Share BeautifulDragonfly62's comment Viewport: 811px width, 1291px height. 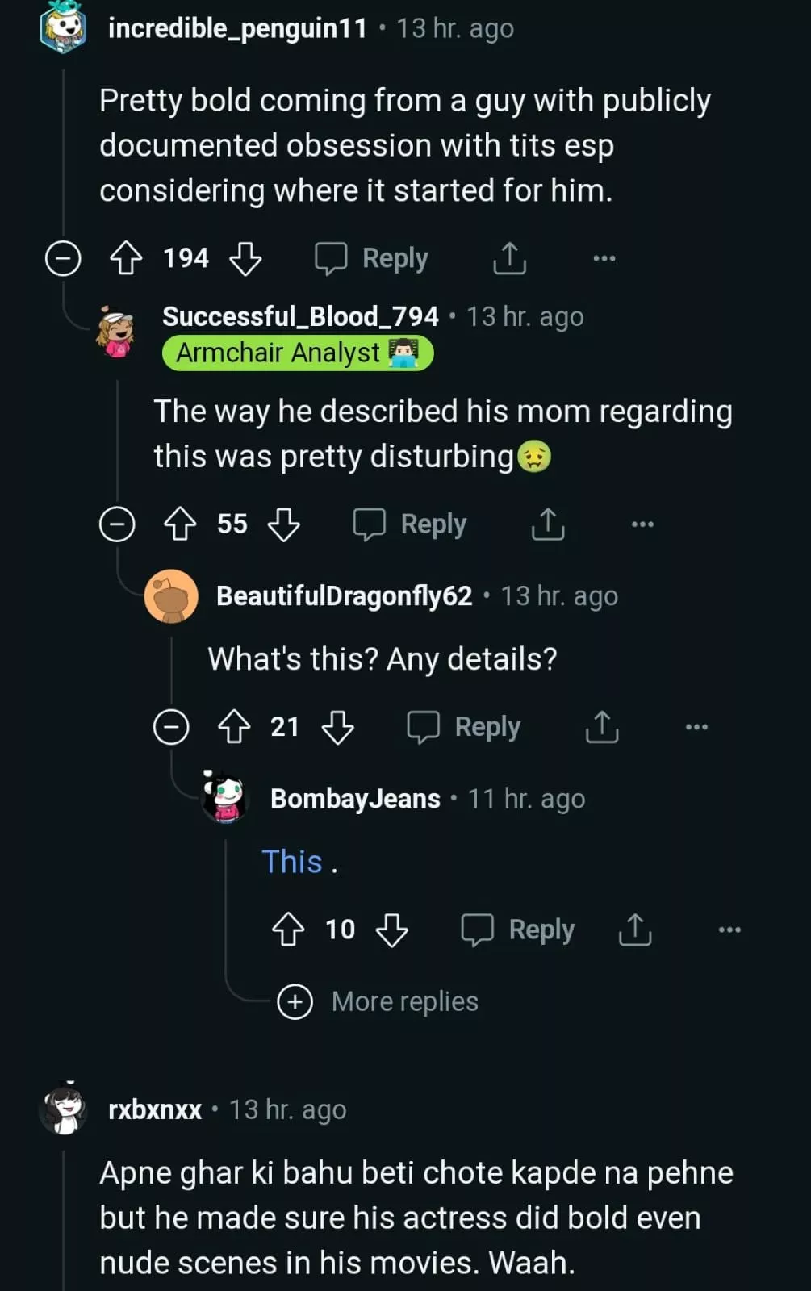[x=601, y=727]
